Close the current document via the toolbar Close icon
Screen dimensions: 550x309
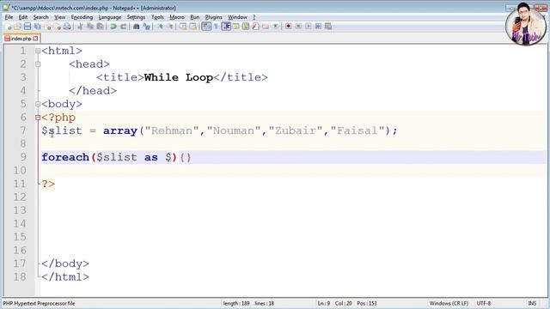click(48, 27)
